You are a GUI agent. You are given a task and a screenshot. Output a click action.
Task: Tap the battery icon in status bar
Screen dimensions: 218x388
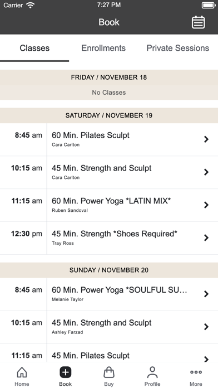209,5
